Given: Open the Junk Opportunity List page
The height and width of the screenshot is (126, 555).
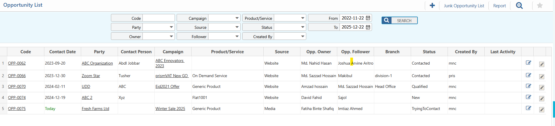Looking at the screenshot, I should click(x=464, y=6).
